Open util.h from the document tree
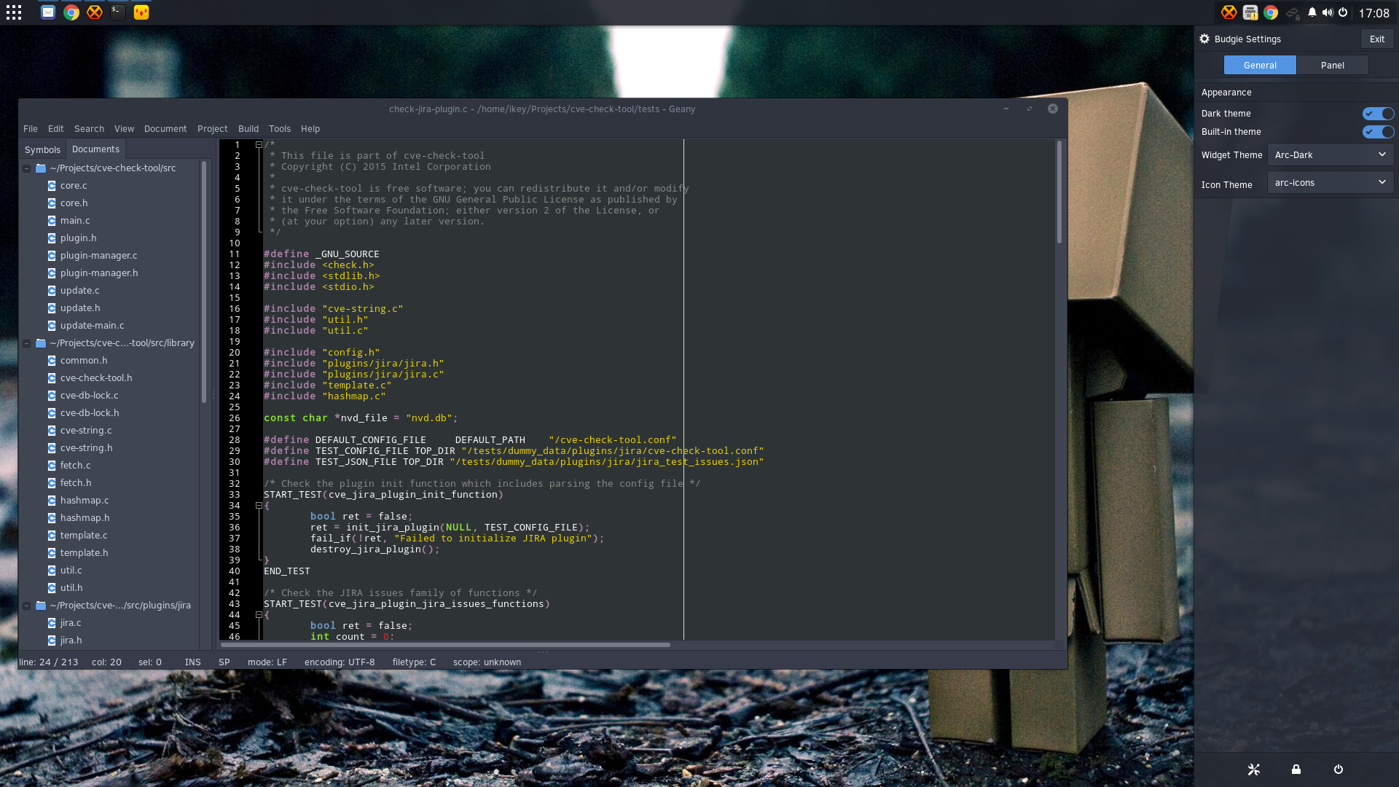 tap(71, 588)
